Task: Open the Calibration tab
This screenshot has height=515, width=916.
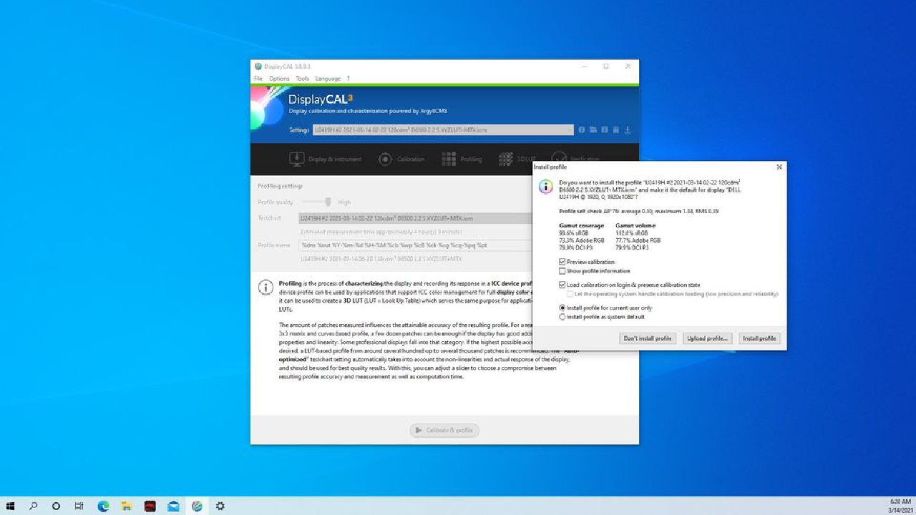Action: [401, 159]
